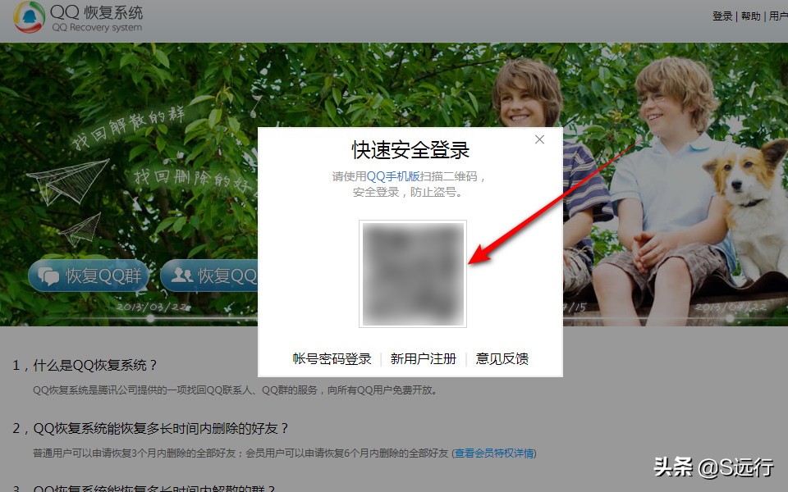Screen dimensions: 788x492
Task: Click the handwritten 找回解散的群 banner text
Action: 128,129
